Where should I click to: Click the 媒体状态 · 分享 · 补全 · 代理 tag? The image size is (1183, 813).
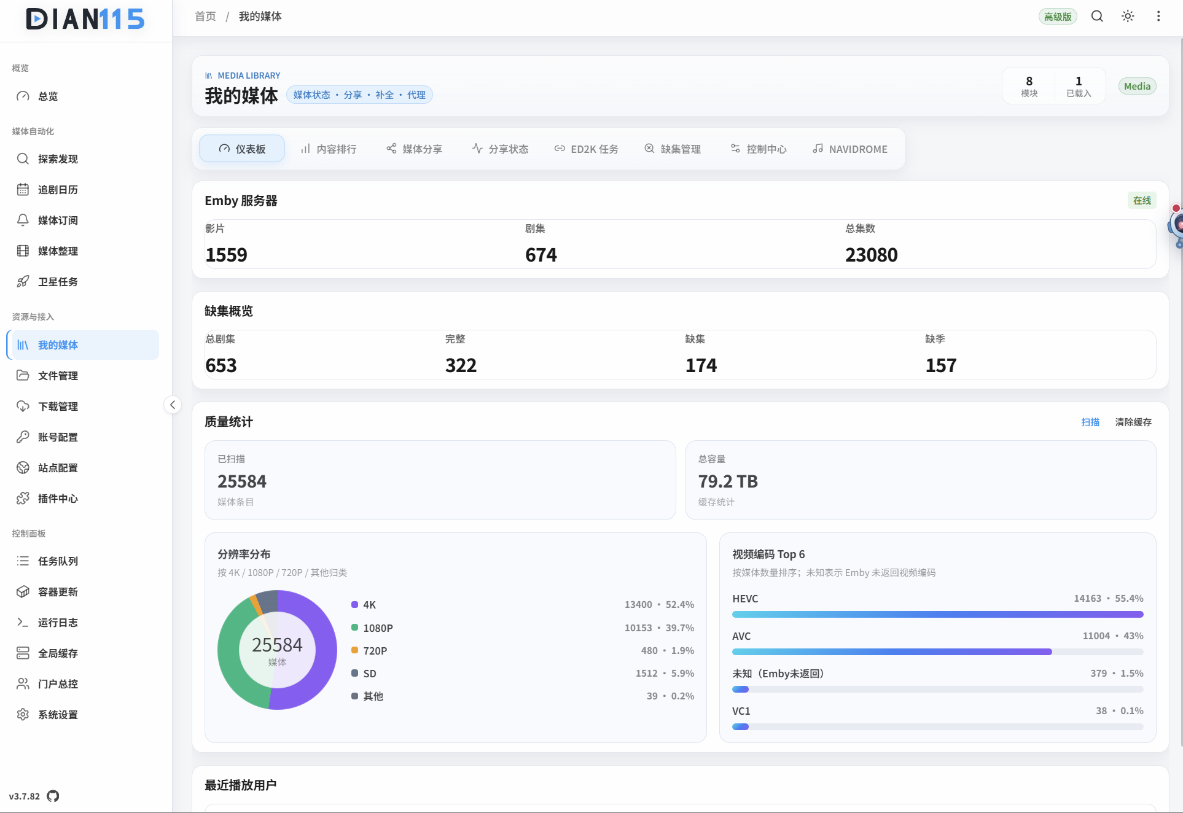pyautogui.click(x=359, y=95)
